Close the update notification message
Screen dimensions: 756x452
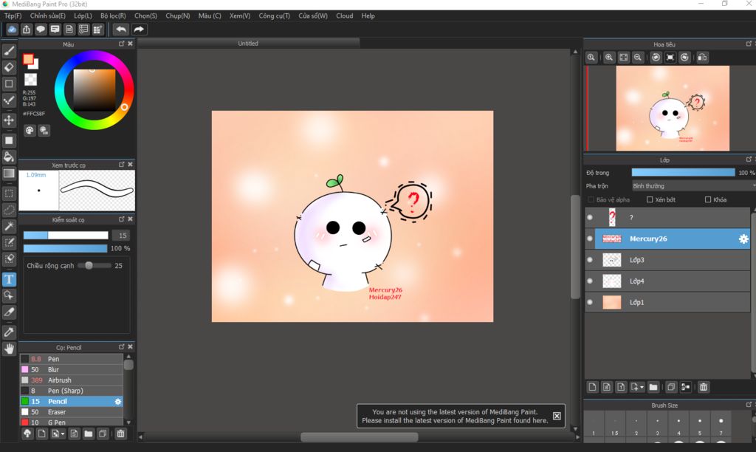557,416
